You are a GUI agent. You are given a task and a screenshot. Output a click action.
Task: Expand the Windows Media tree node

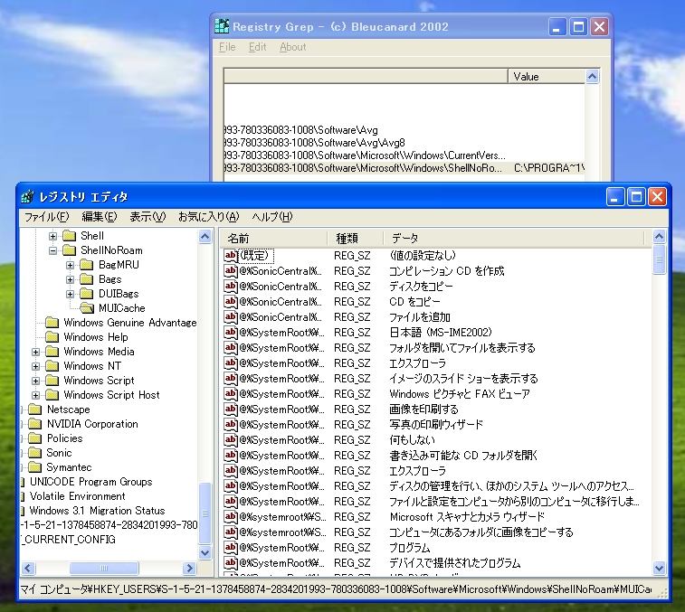pyautogui.click(x=36, y=352)
